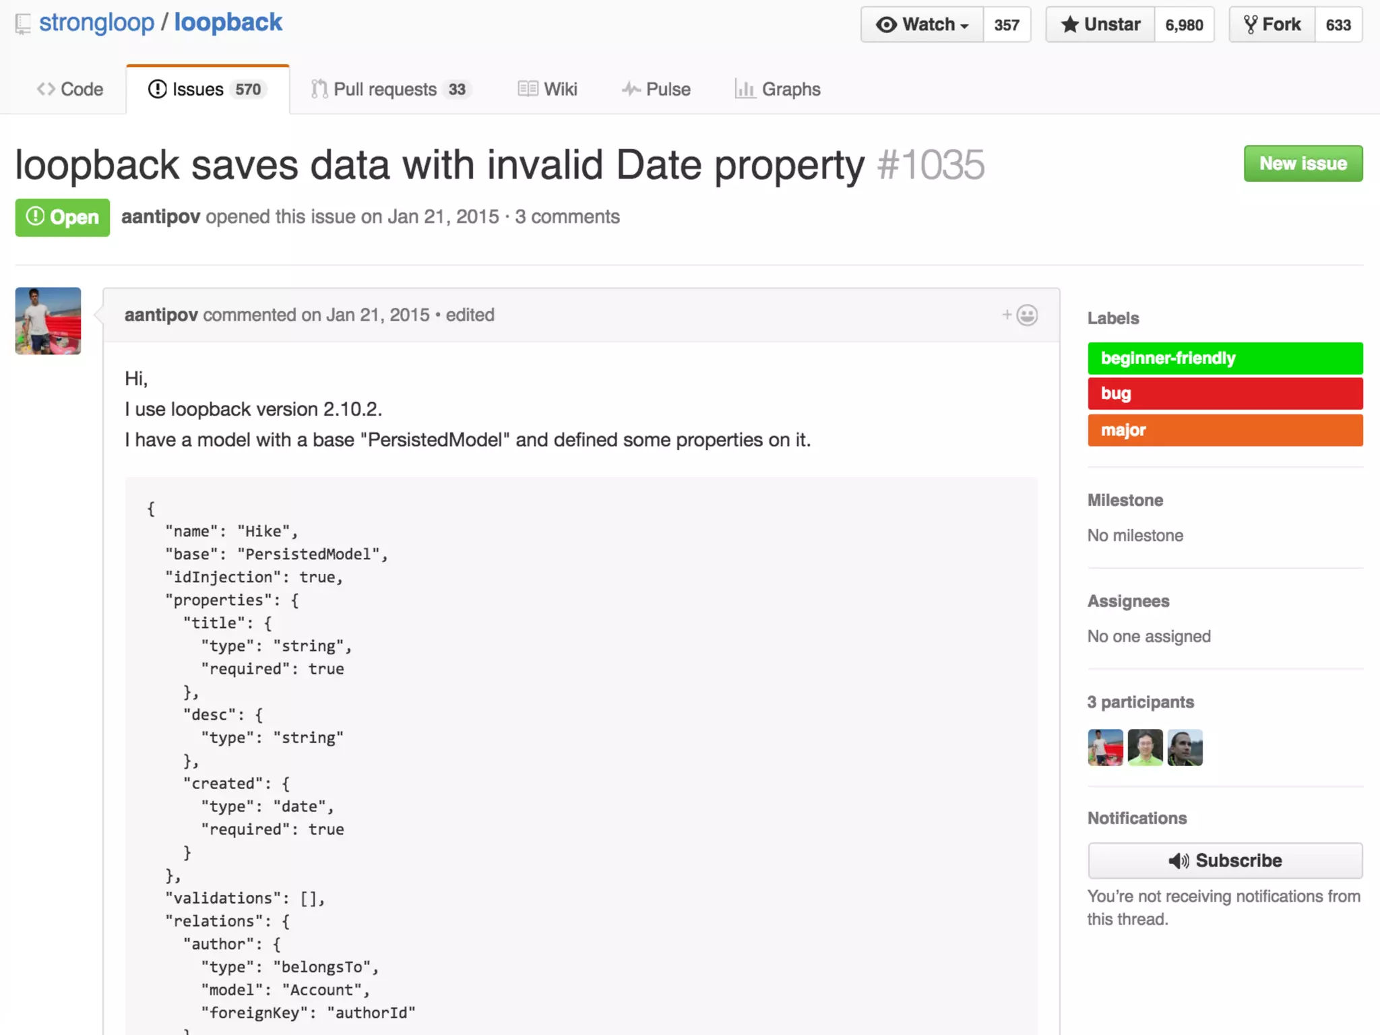1380x1035 pixels.
Task: Switch to the Code tab
Action: pyautogui.click(x=70, y=89)
